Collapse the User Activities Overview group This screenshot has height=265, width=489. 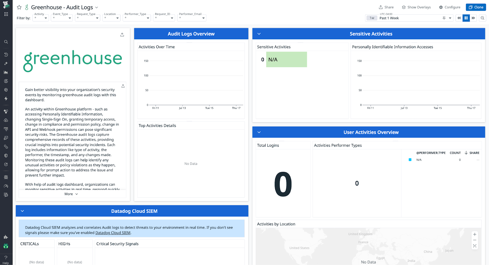(259, 132)
